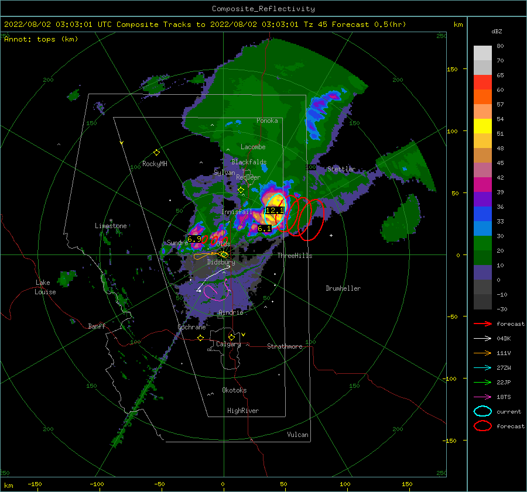Viewport: 527px width, 492px height.
Task: Click the Sylvan label
Action: point(224,173)
